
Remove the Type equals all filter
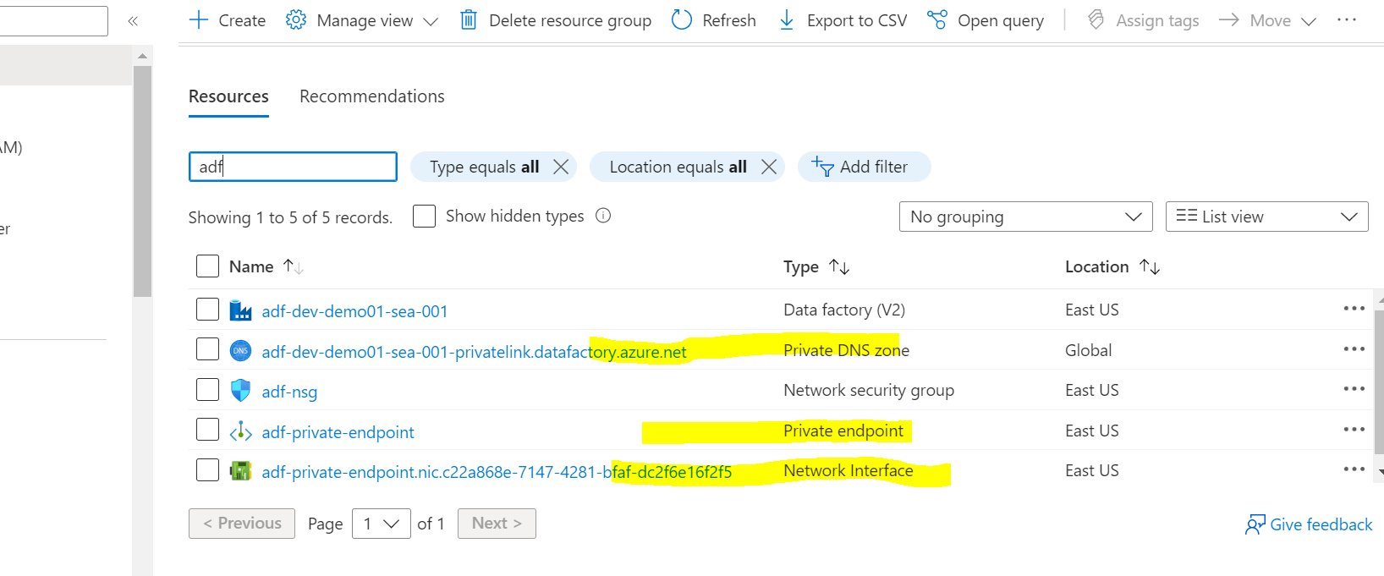coord(561,167)
